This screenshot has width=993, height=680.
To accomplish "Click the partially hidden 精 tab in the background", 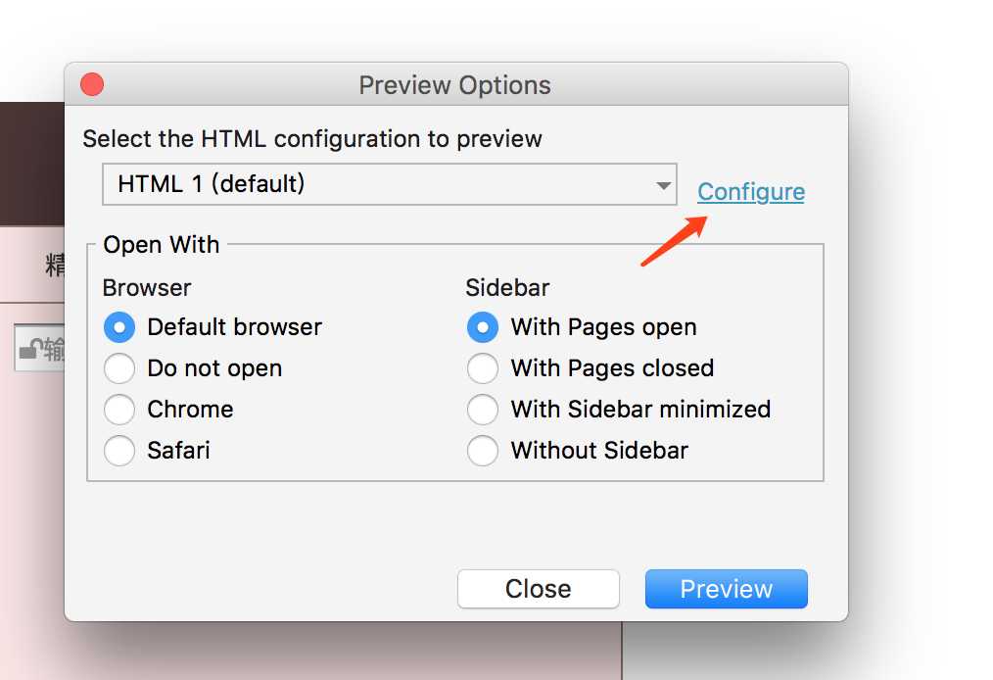I will pyautogui.click(x=55, y=265).
